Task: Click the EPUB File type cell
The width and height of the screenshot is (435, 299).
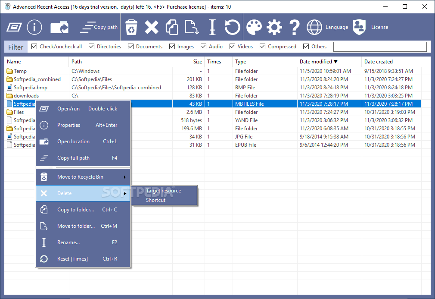Action: point(246,145)
